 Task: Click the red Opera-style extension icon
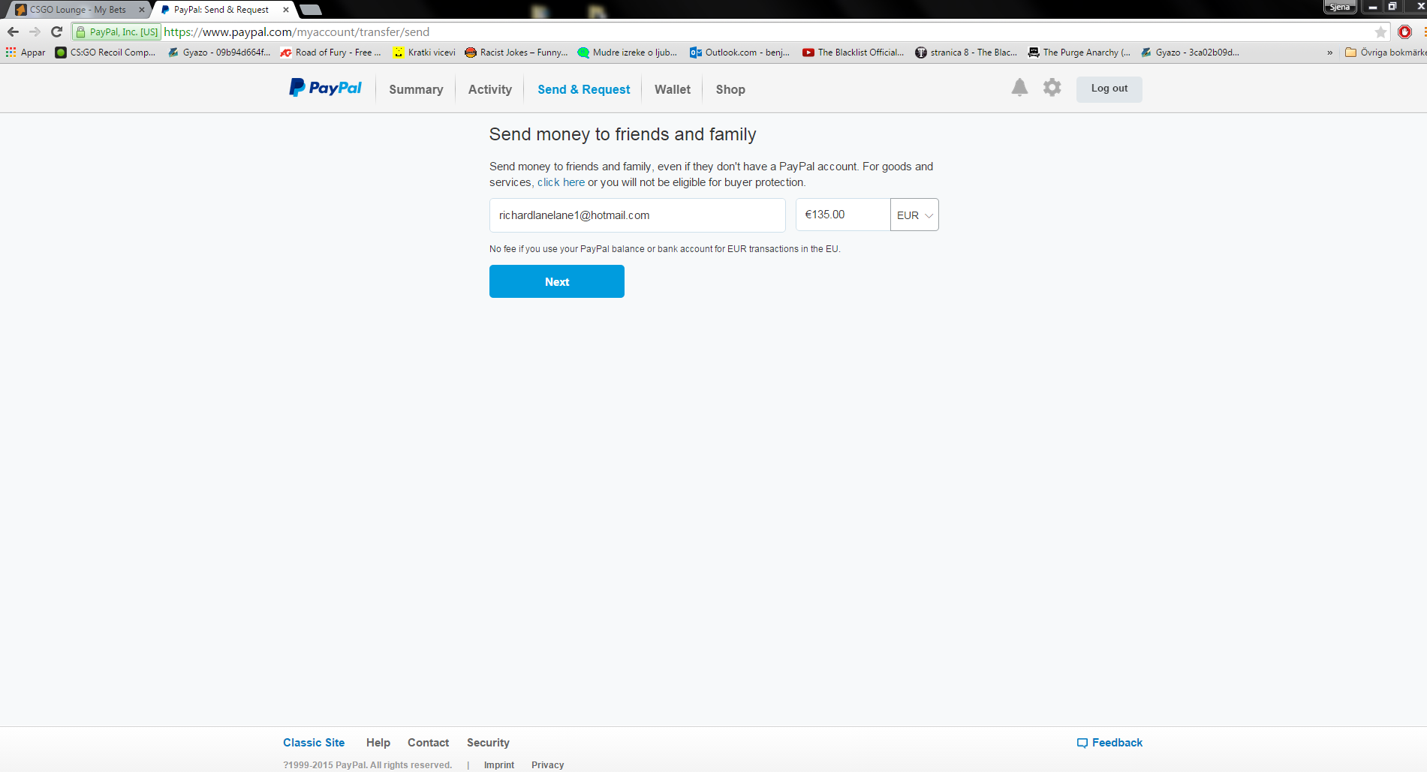point(1405,32)
